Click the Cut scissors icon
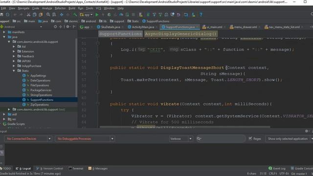The width and height of the screenshot is (313, 176). pyautogui.click(x=28, y=15)
